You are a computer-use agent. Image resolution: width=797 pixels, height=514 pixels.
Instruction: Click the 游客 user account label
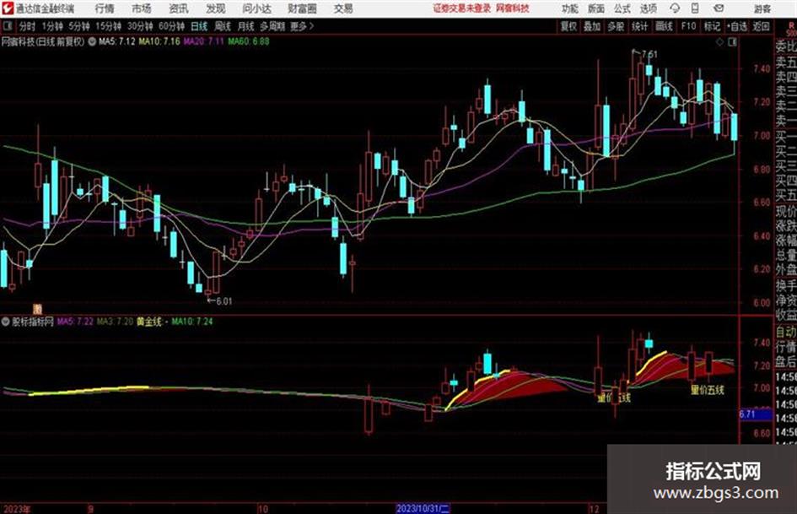click(x=762, y=8)
